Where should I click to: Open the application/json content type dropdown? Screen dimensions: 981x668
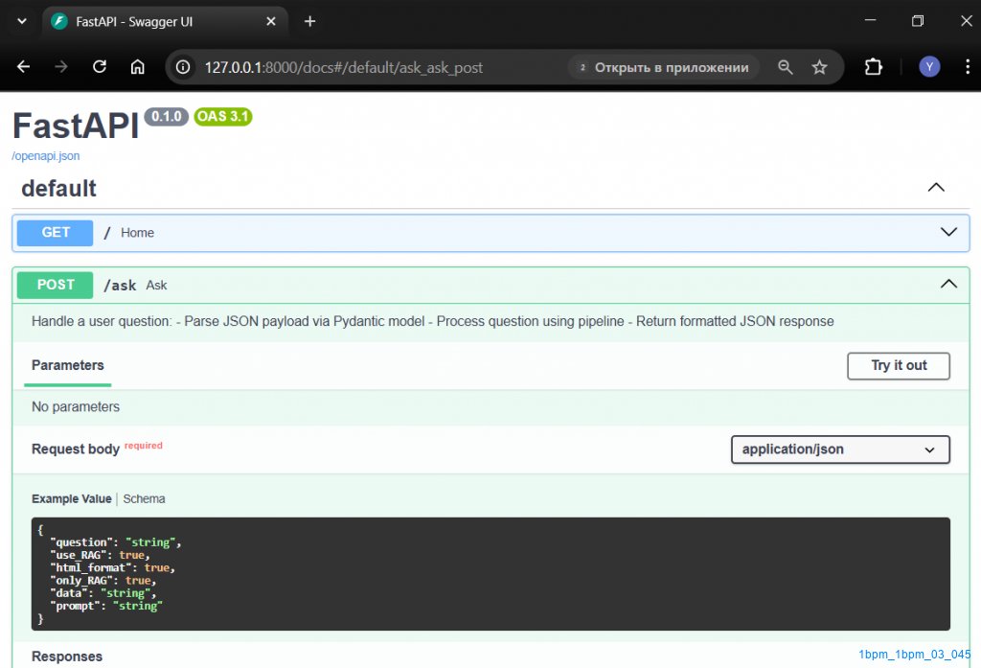pyautogui.click(x=839, y=449)
